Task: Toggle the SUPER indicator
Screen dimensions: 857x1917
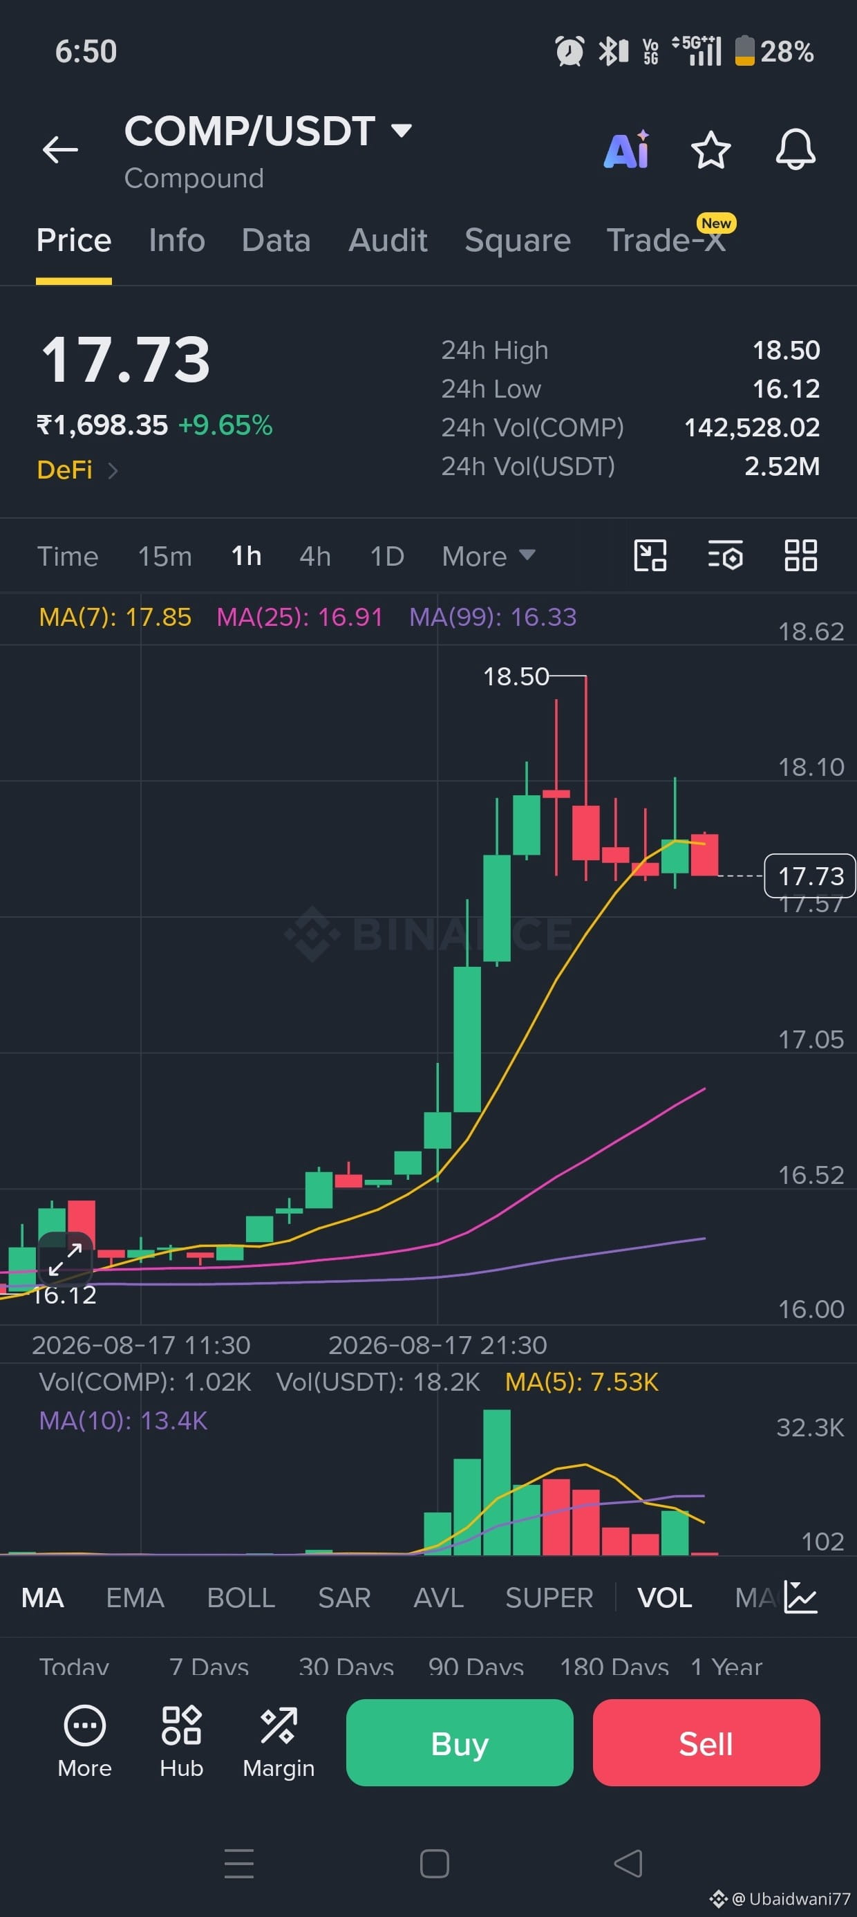Action: coord(549,1597)
